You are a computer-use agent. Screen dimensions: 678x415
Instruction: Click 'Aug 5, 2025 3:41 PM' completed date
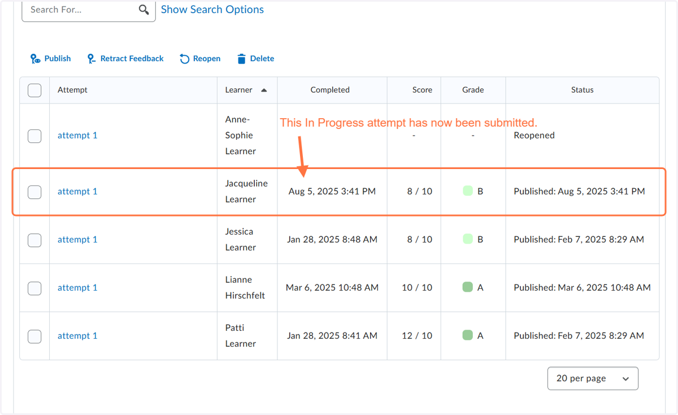(332, 192)
